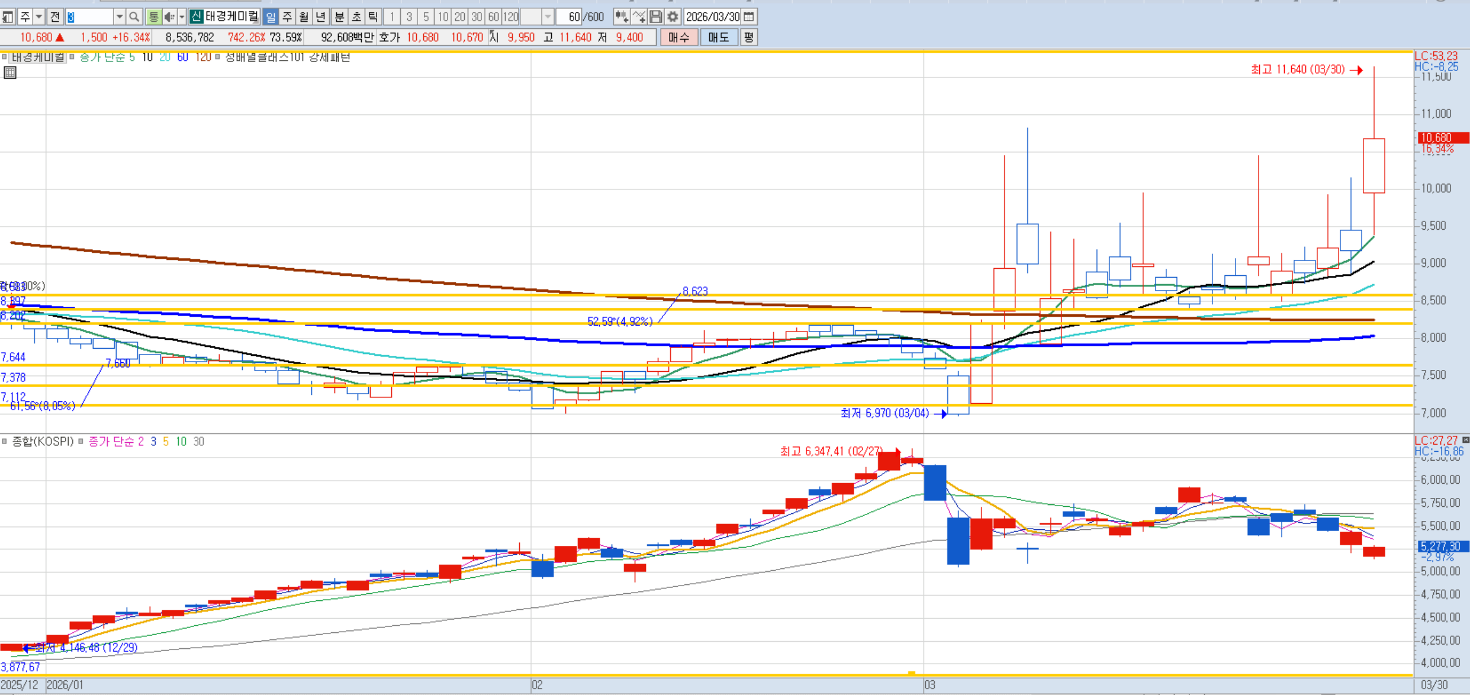Click the 전 button
Image resolution: width=1470 pixels, height=695 pixels.
tap(54, 17)
